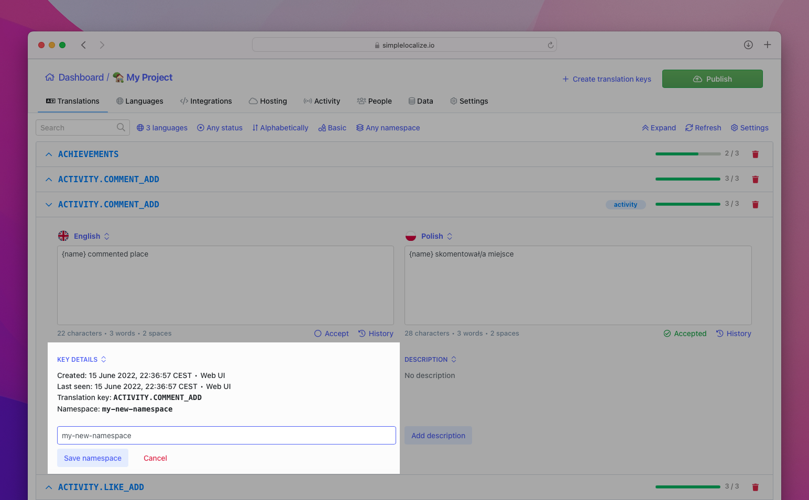The width and height of the screenshot is (809, 500).
Task: Refresh the translations list
Action: click(x=703, y=128)
